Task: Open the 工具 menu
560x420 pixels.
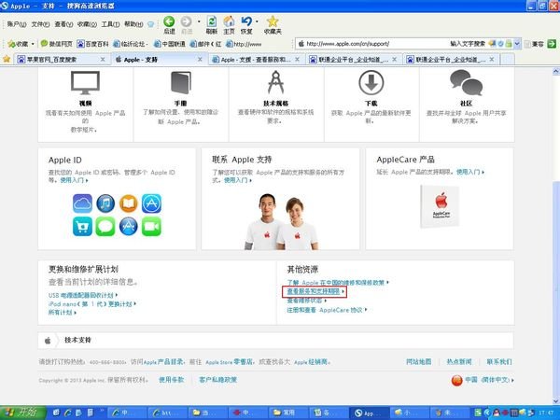Action: [110, 24]
